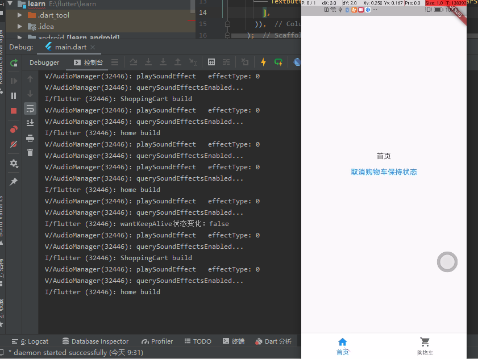Pin the debug tab with pin icon

14,182
